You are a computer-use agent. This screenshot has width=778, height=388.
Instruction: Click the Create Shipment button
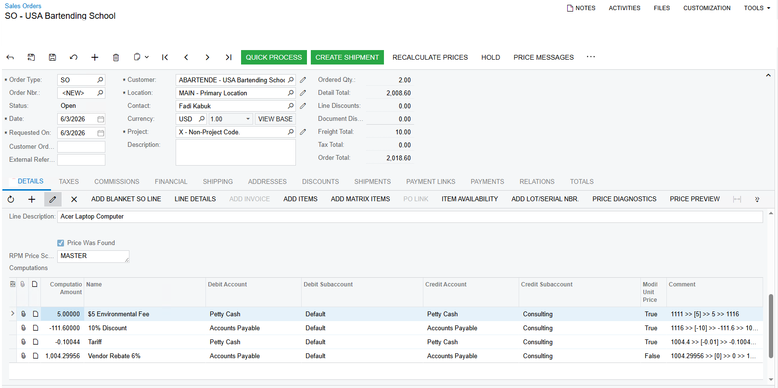(x=347, y=57)
